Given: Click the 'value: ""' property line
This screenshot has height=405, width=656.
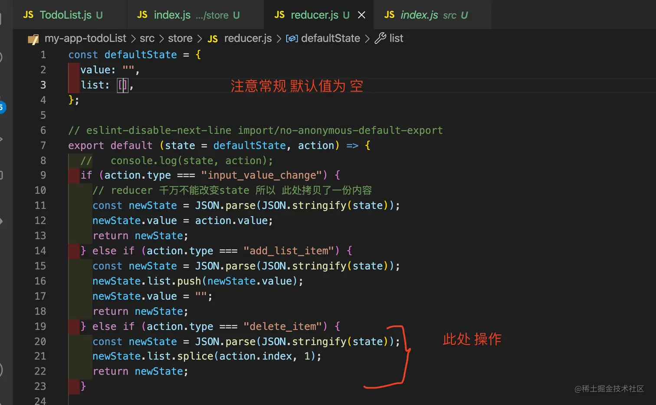Looking at the screenshot, I should (110, 70).
